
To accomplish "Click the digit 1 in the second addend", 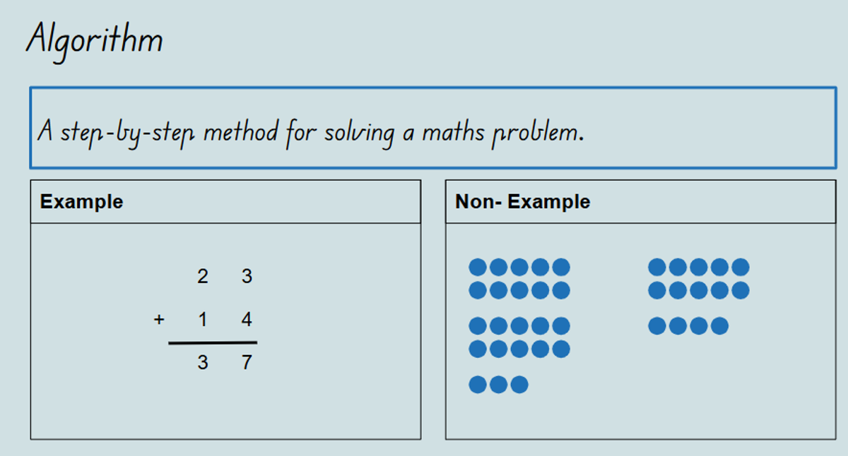I will click(203, 320).
